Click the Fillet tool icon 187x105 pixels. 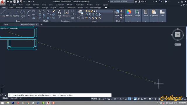48,15
